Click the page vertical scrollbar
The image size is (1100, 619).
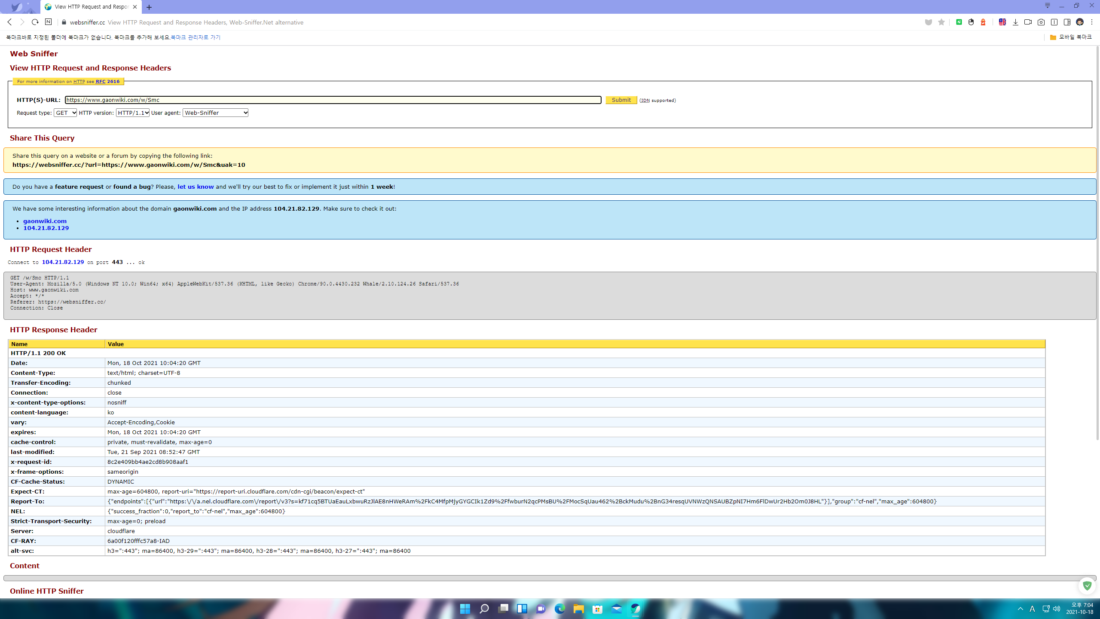tap(1097, 243)
